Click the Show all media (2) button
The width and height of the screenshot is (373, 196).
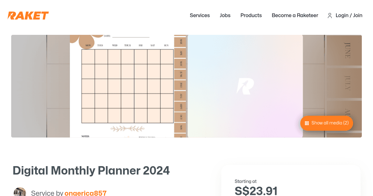(327, 123)
